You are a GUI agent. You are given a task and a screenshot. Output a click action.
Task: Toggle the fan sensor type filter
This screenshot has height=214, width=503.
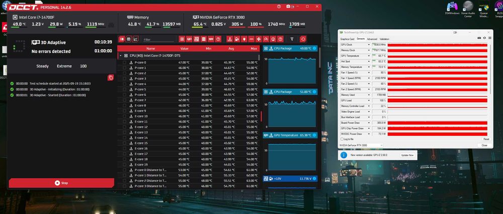[259, 39]
